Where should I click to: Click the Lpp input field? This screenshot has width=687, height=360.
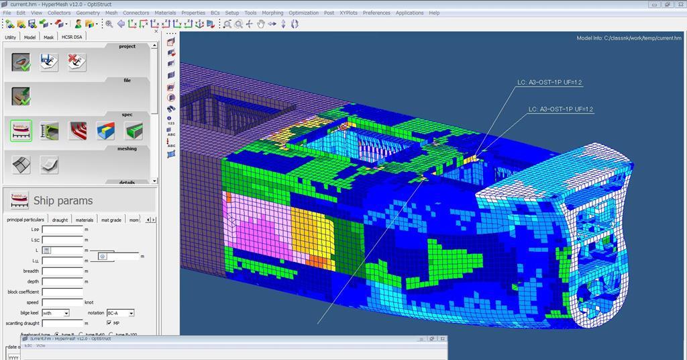(x=62, y=229)
